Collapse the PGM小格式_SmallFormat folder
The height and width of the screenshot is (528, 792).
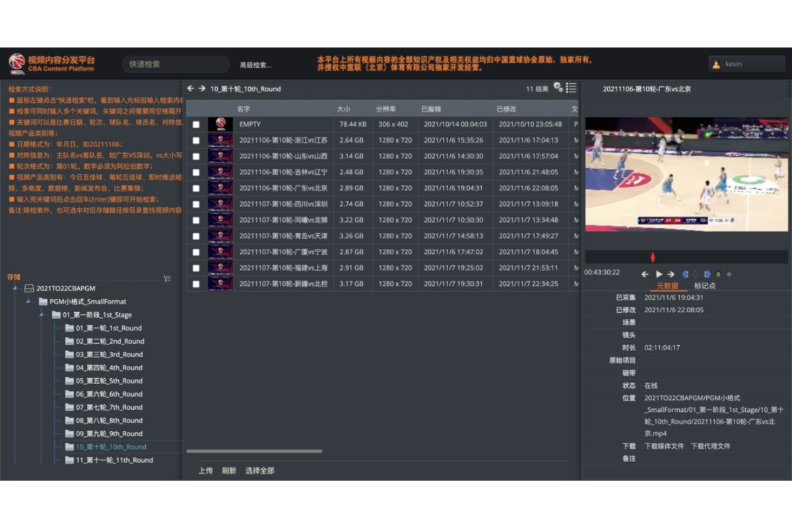click(x=28, y=302)
